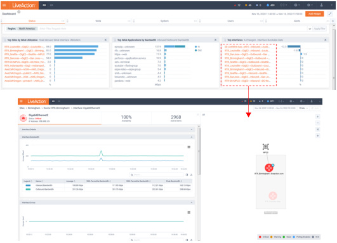
Task: Select red RTR_Birmingham1 router node in topology
Action: coord(268,167)
